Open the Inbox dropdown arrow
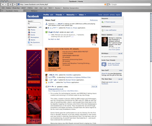The height and width of the screenshot is (126, 152). [85, 15]
